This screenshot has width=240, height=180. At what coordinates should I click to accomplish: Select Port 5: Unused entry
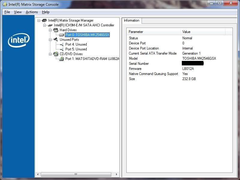(76, 49)
